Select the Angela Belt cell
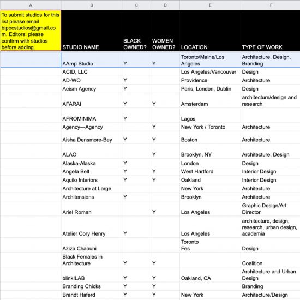300x300 pixels. [x=92, y=171]
